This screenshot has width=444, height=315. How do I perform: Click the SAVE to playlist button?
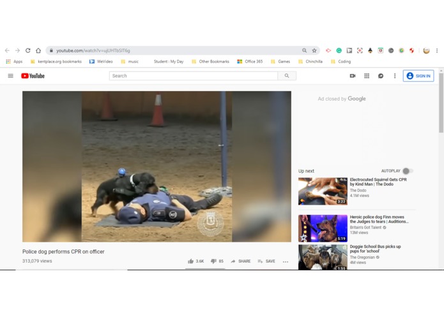266,261
